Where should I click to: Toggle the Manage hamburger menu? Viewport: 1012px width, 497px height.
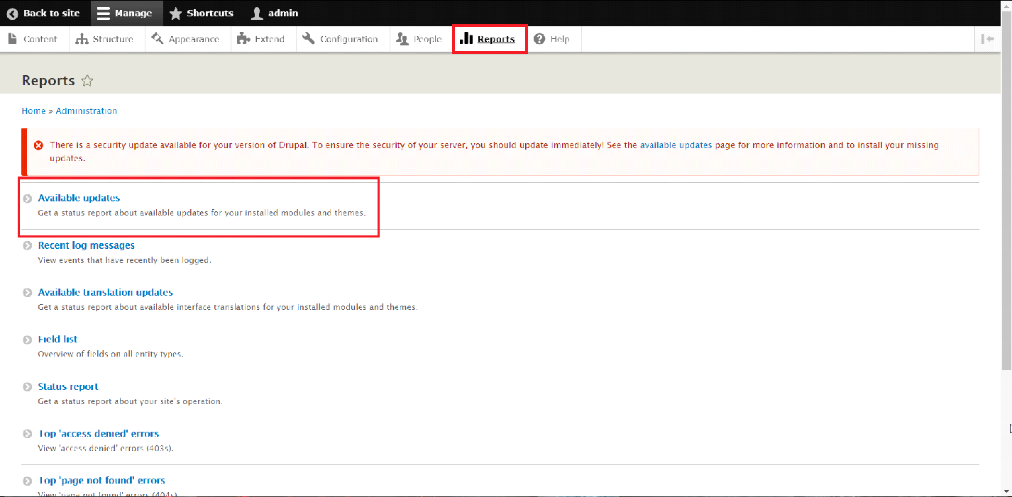pyautogui.click(x=125, y=13)
